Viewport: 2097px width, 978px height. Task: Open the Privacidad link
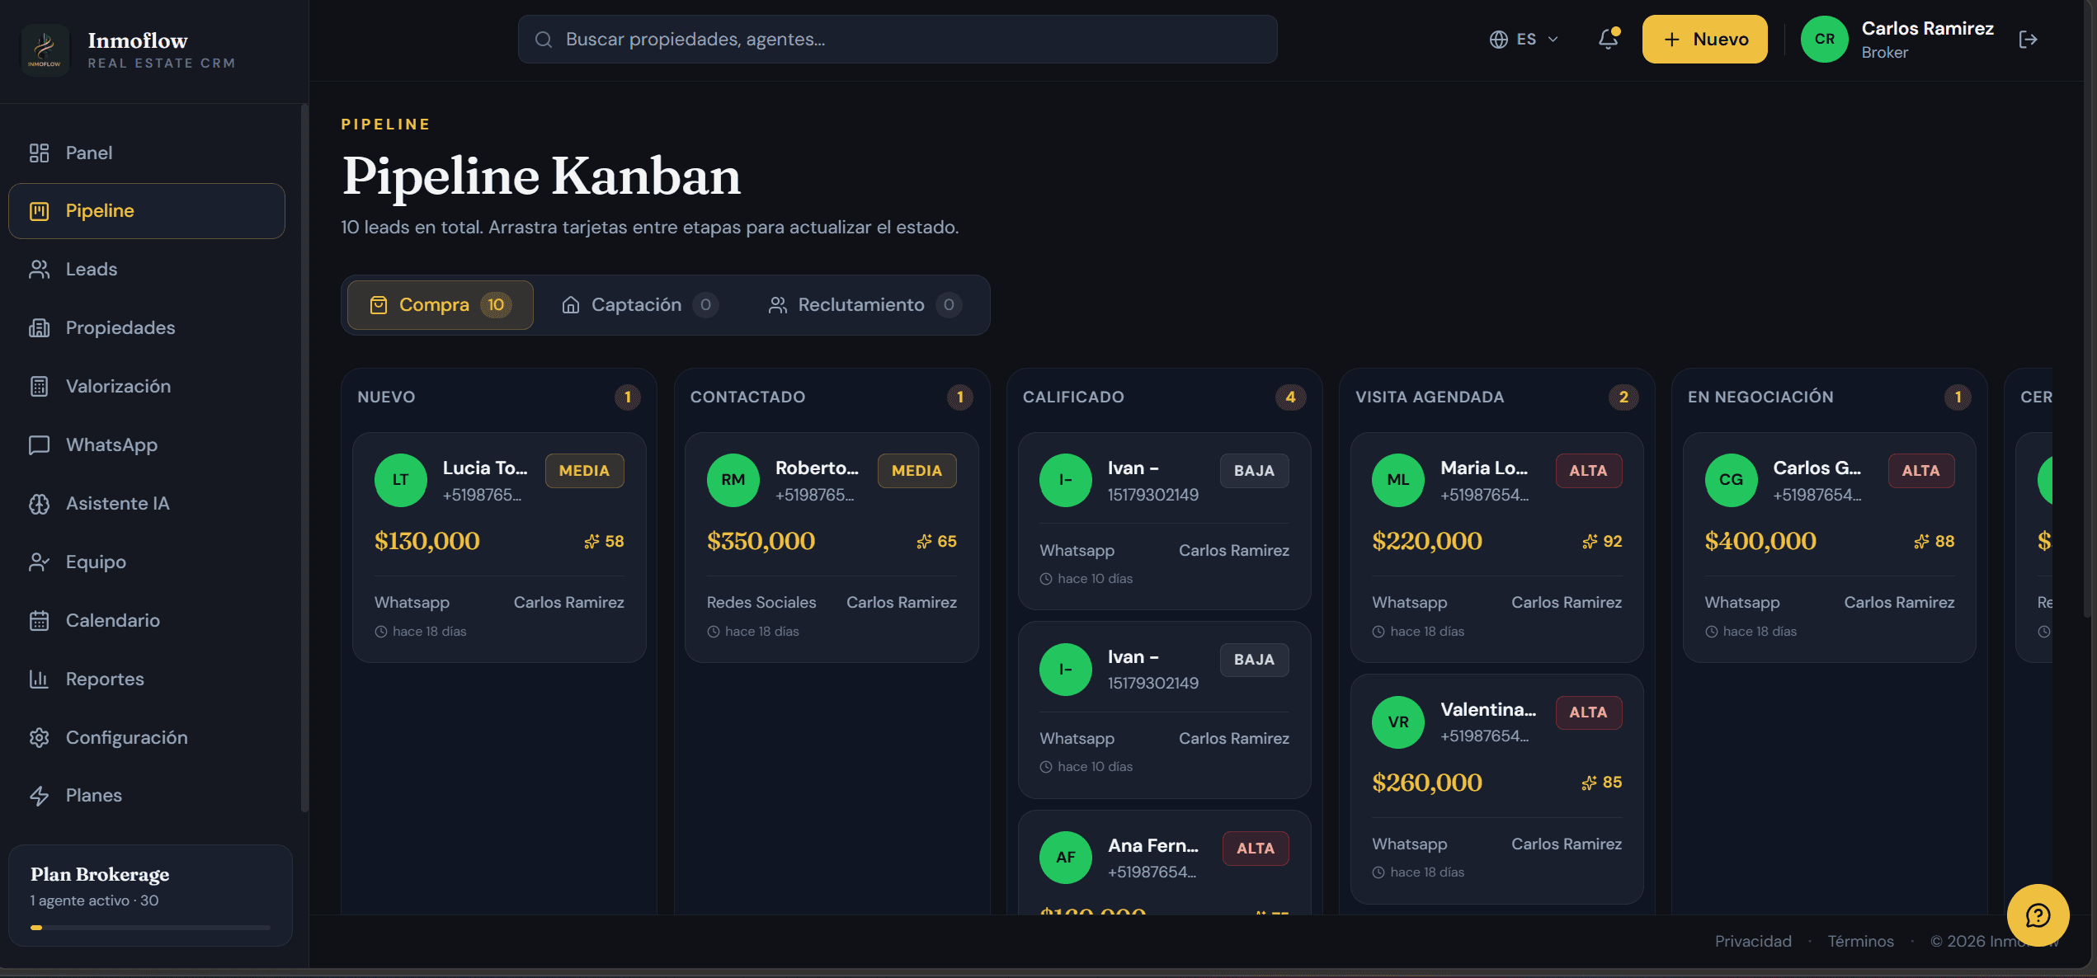click(x=1753, y=941)
